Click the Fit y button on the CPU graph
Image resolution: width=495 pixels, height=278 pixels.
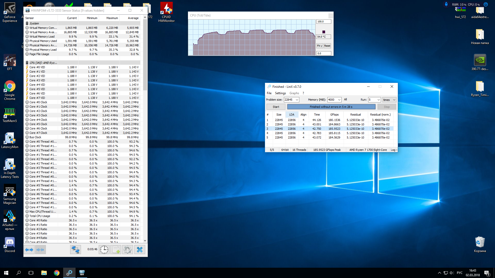click(320, 46)
